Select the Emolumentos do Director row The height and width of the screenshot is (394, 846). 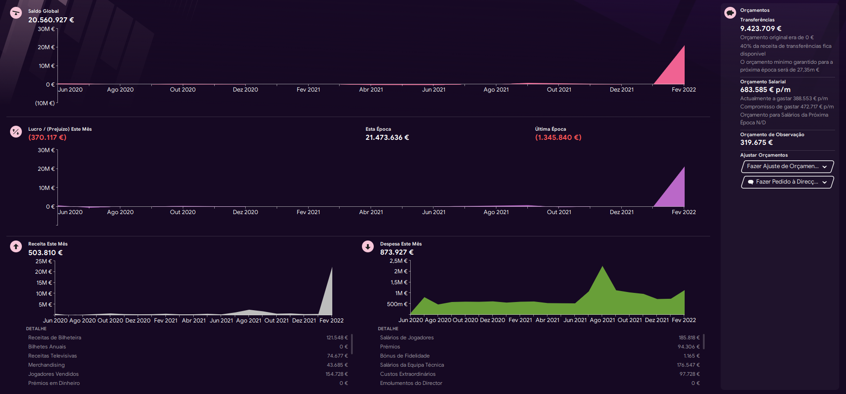click(x=540, y=383)
